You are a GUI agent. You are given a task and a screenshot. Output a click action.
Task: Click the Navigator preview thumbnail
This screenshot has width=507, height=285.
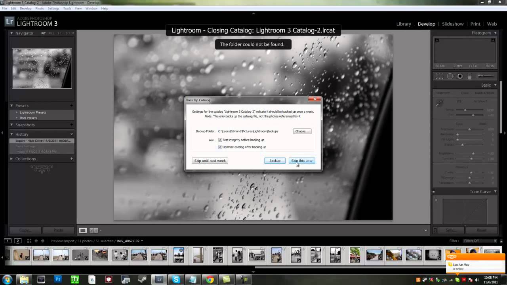coord(42,68)
